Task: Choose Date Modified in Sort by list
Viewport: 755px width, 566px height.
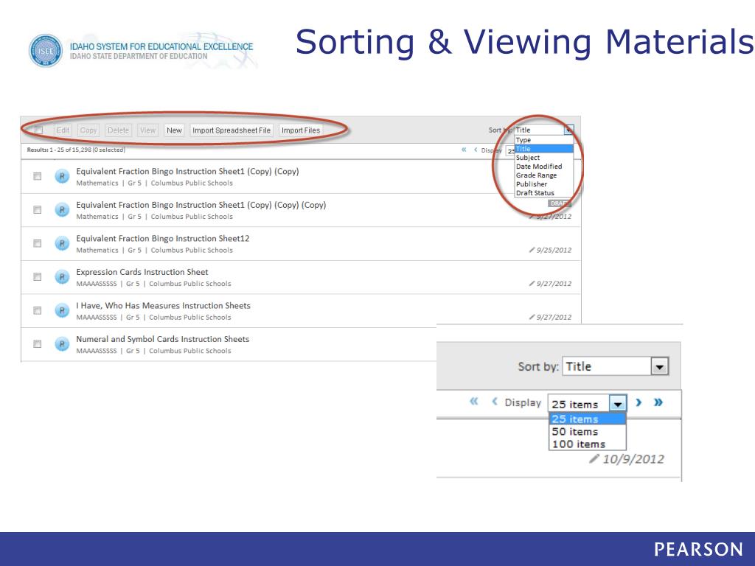Action: (543, 167)
